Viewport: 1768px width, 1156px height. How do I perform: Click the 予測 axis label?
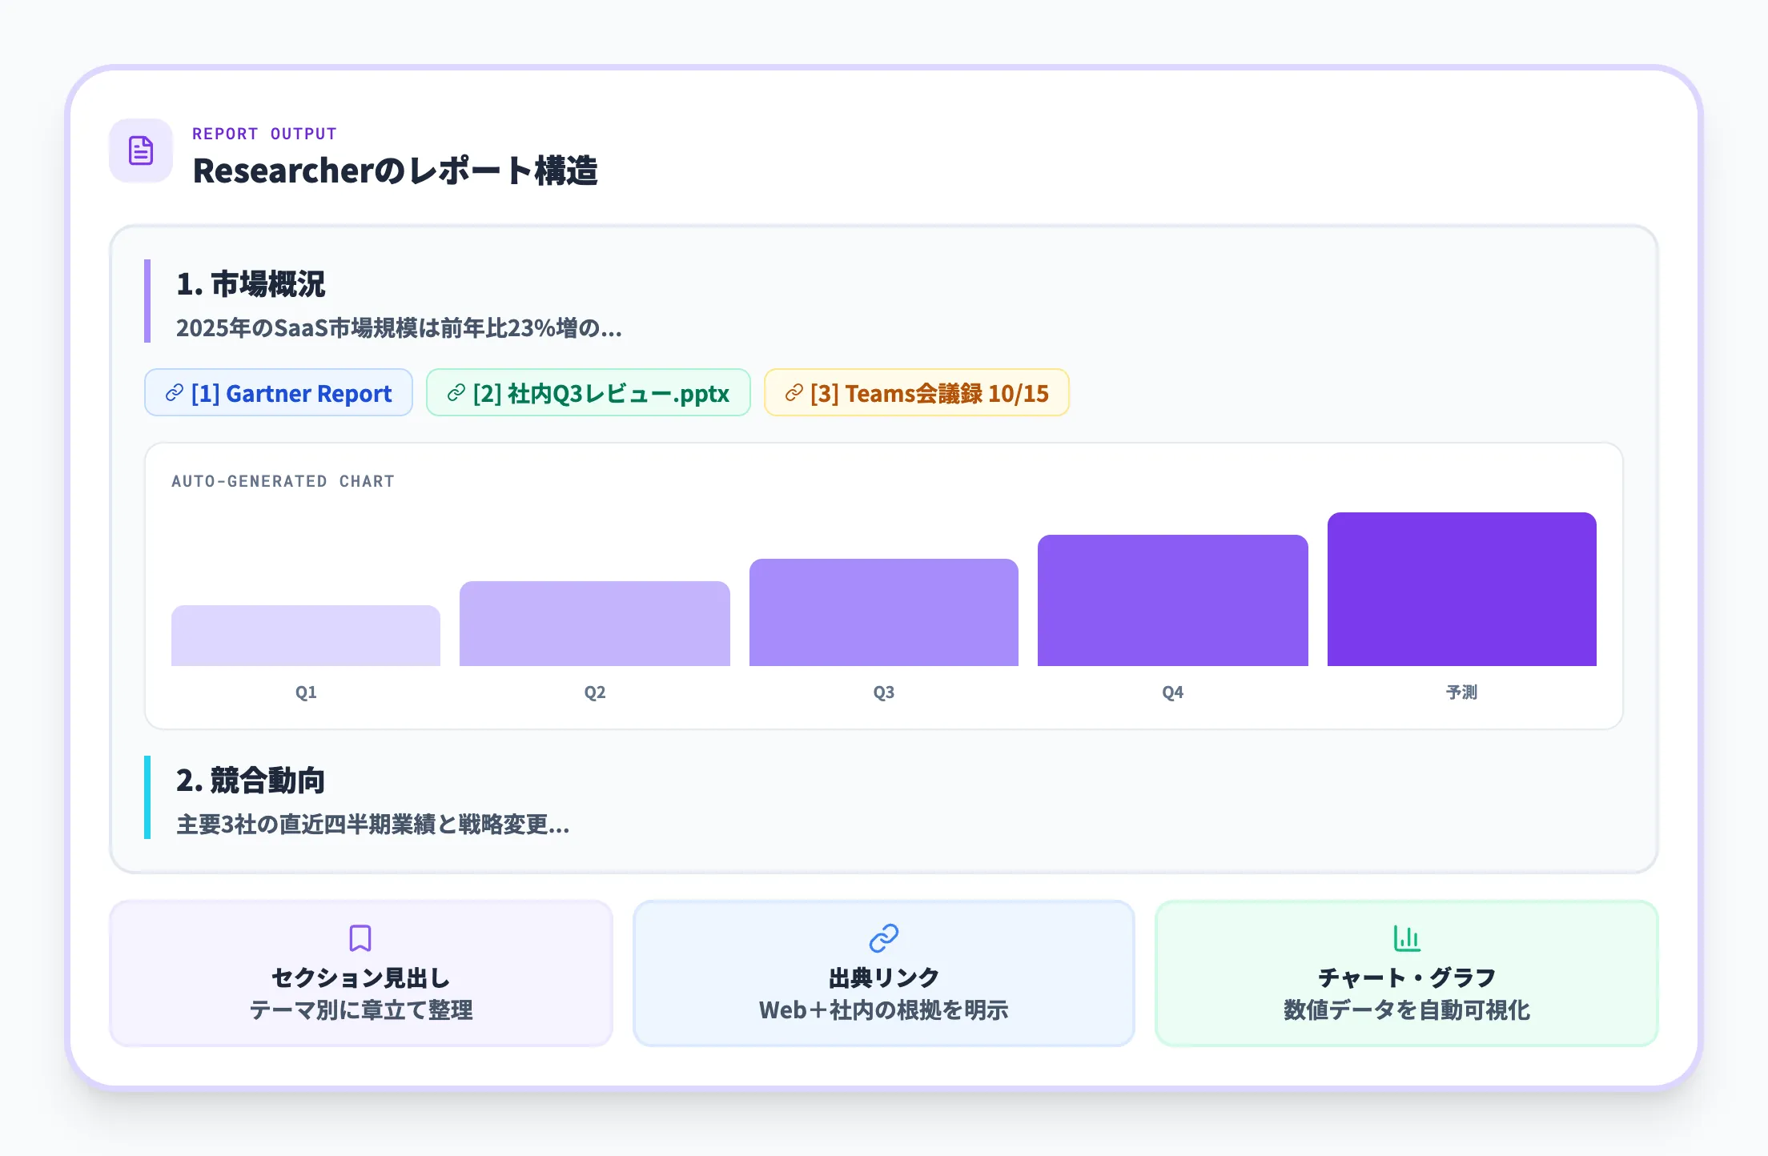click(1462, 692)
